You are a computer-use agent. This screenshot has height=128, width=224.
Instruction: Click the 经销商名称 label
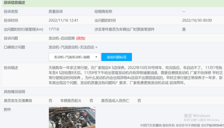[103, 12]
